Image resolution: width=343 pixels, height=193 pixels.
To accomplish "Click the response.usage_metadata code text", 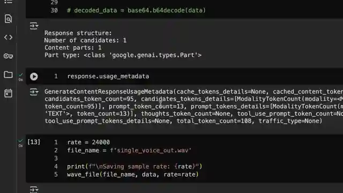I will pyautogui.click(x=108, y=76).
